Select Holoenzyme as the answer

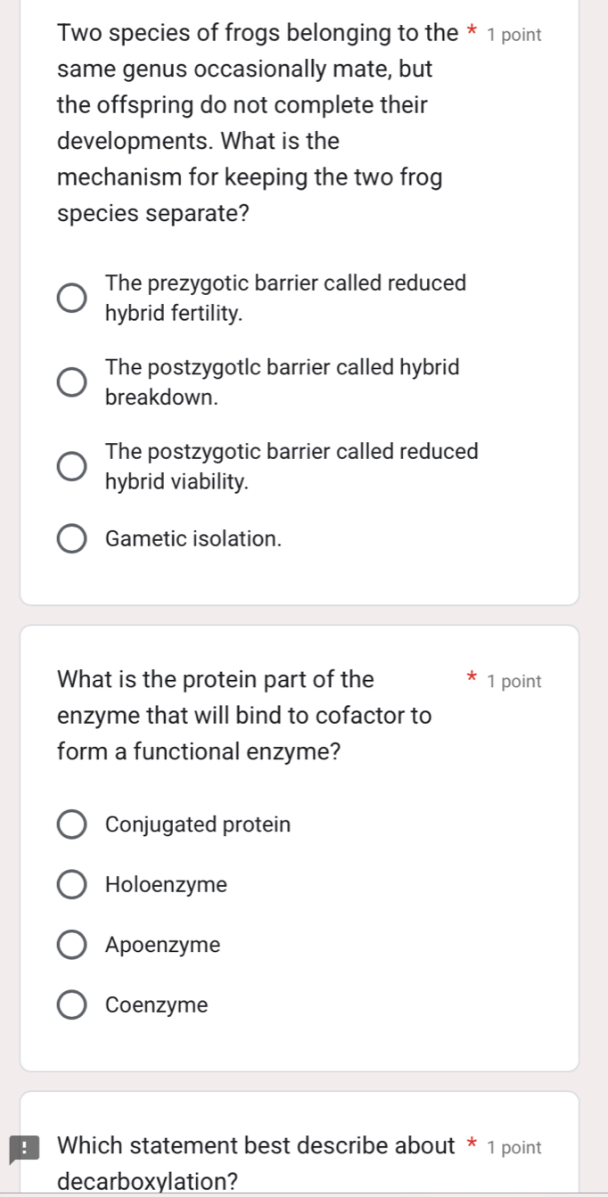tap(71, 884)
